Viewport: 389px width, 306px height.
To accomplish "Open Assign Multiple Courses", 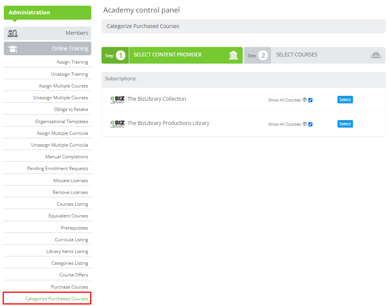I will [x=63, y=86].
